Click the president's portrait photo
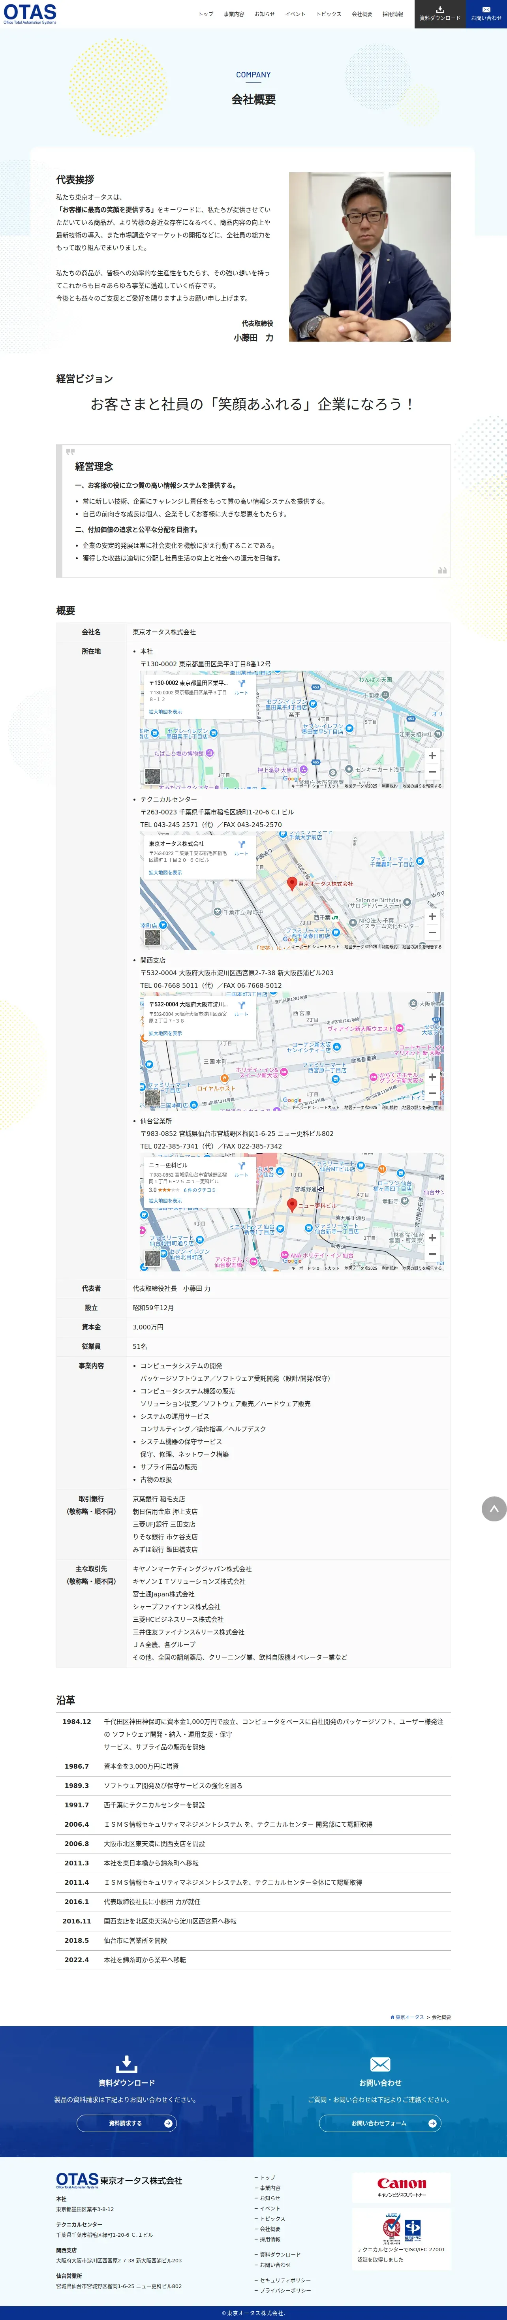 (369, 258)
